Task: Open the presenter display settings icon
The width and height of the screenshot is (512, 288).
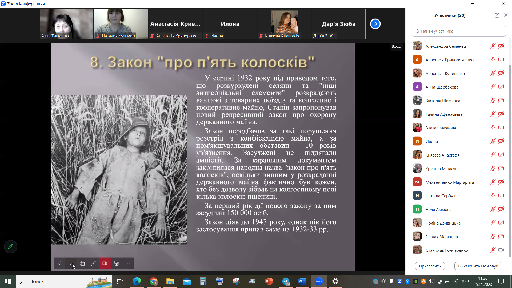Action: coord(117,263)
